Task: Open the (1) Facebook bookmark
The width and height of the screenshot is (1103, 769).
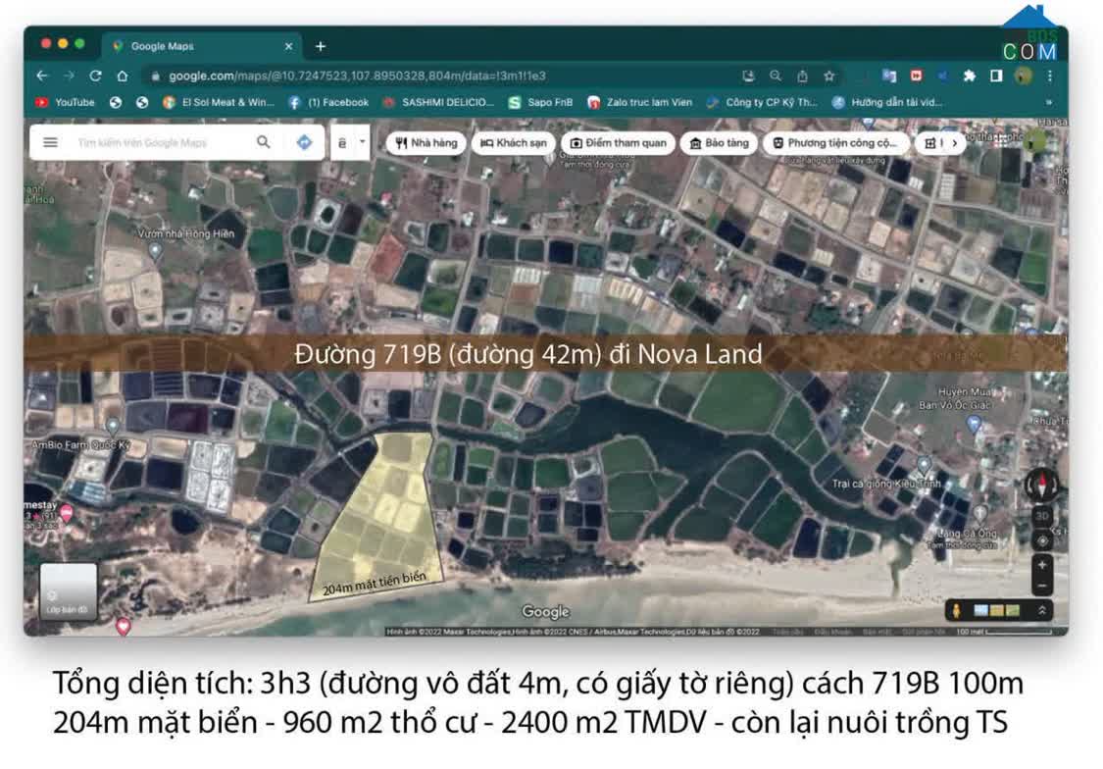Action: point(328,102)
